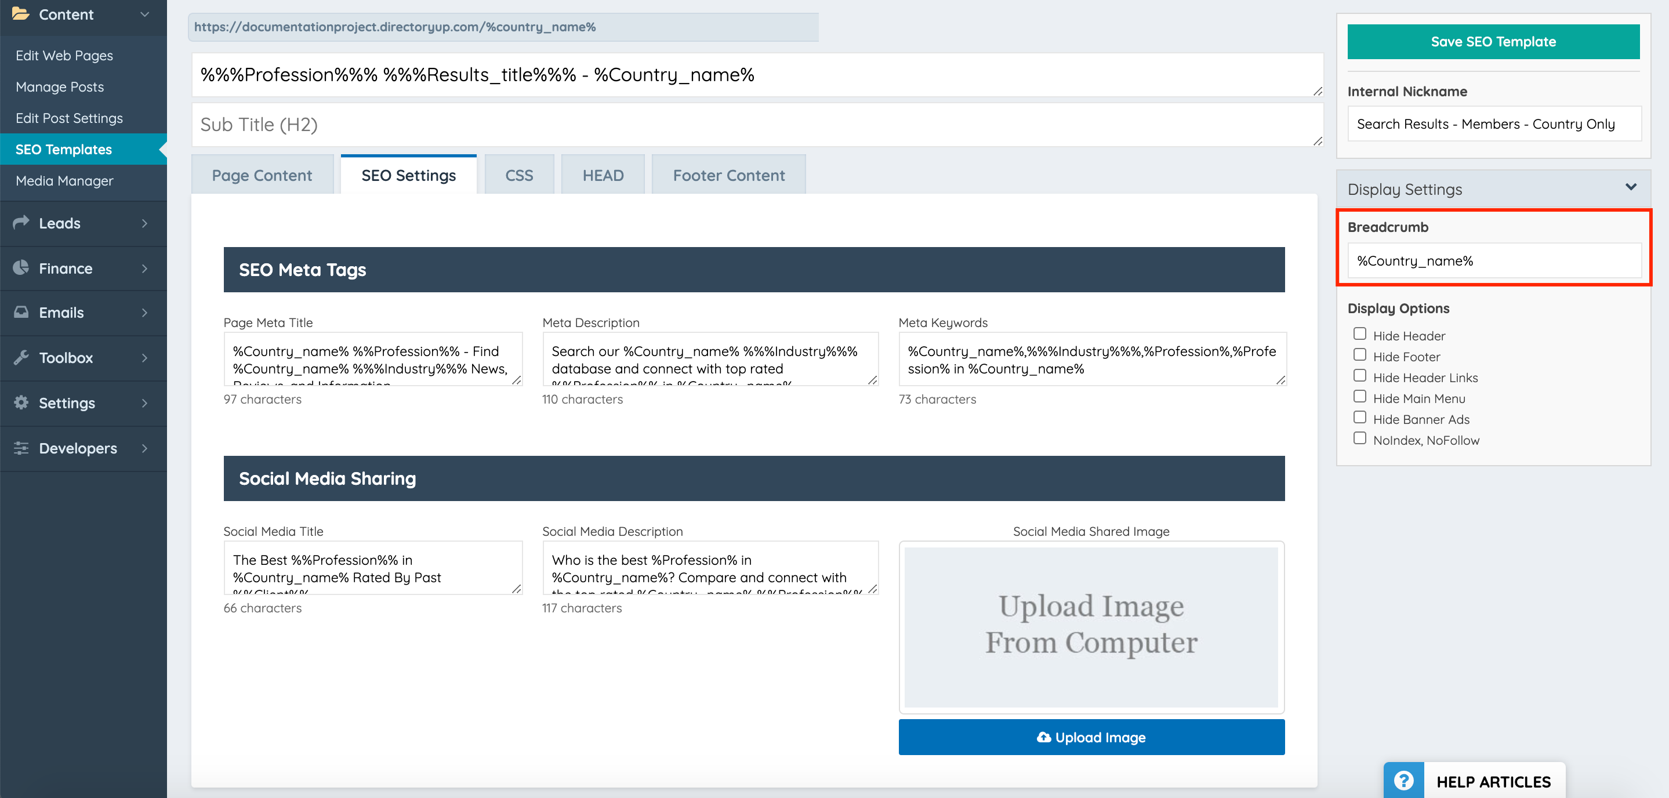Click the Breadcrumb input field
1669x798 pixels.
click(1493, 261)
